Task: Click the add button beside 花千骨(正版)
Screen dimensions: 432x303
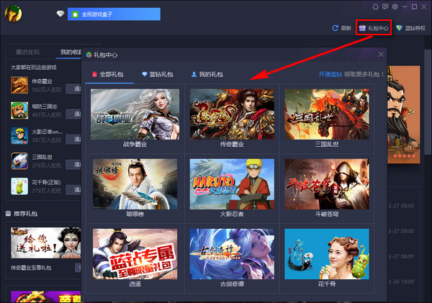Action: coord(73,190)
